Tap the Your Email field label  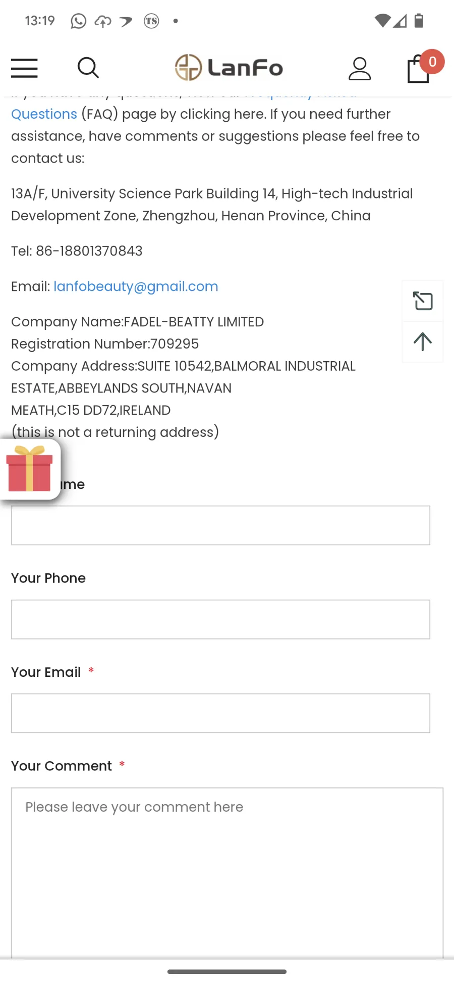point(46,672)
